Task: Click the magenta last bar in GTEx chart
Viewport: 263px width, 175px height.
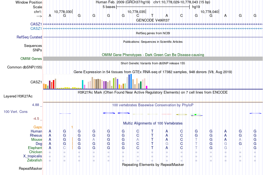Action: [147, 87]
